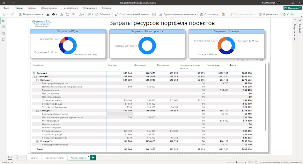Click the update available status message
The width and height of the screenshot is (303, 164).
[281, 162]
